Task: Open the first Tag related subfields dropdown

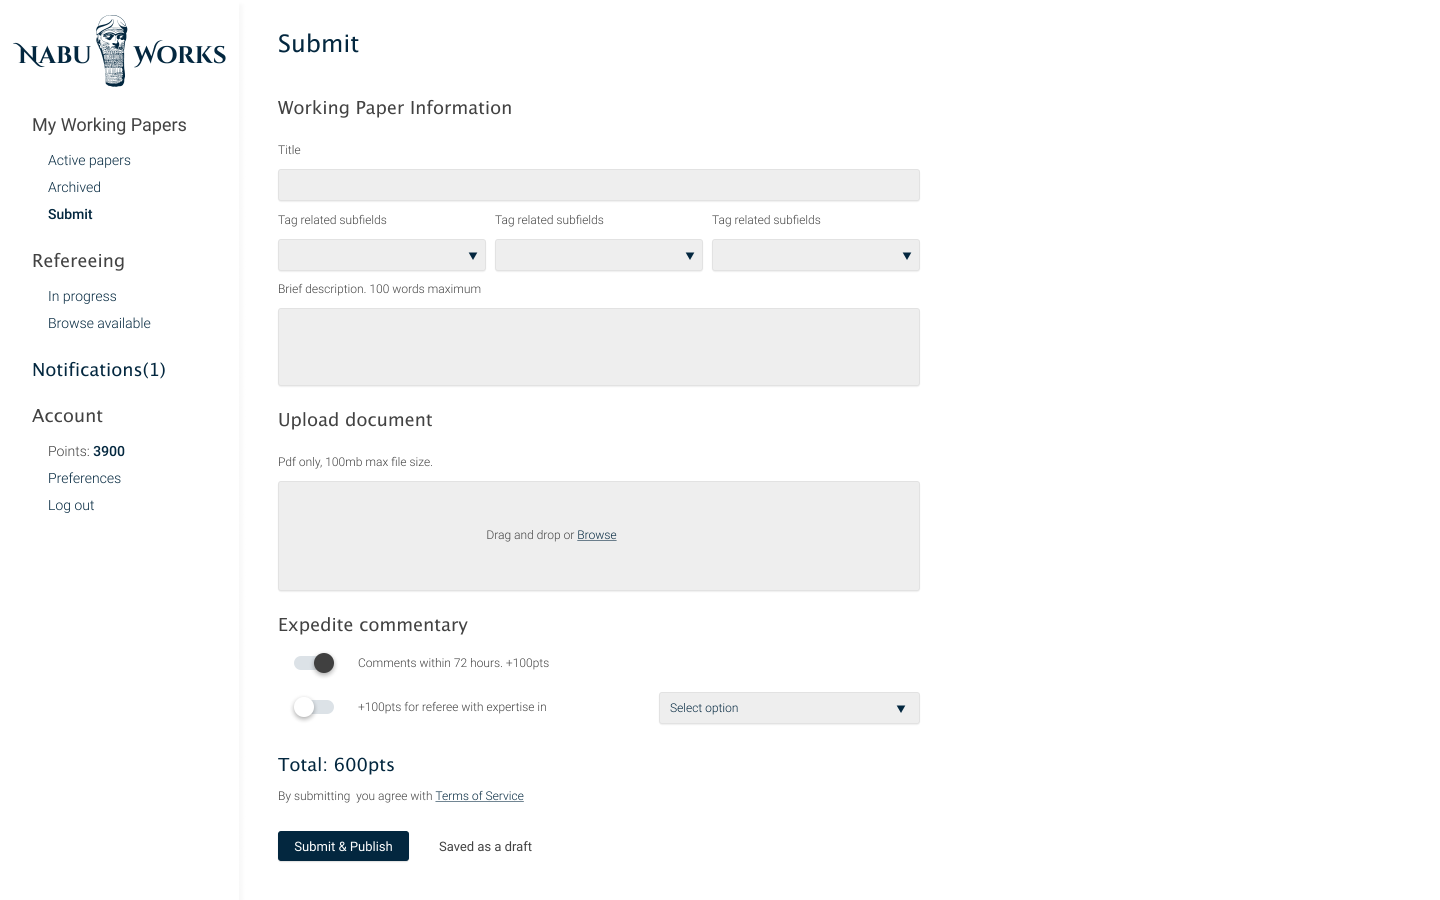Action: coord(381,255)
